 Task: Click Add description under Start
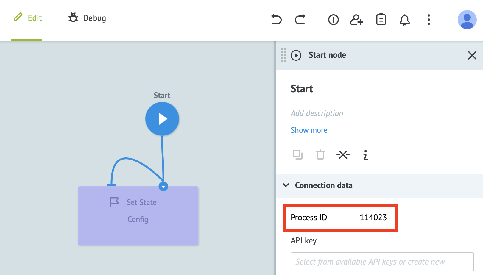point(317,113)
